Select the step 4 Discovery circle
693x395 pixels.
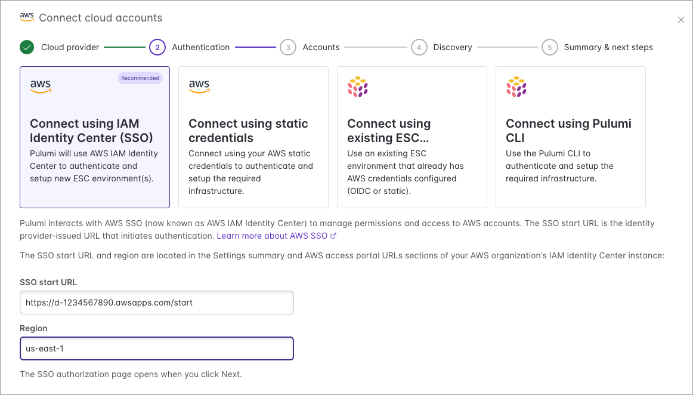(x=419, y=47)
